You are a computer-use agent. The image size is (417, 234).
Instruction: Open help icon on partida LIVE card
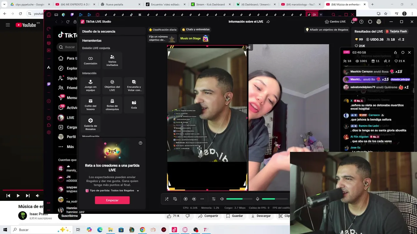[140, 143]
